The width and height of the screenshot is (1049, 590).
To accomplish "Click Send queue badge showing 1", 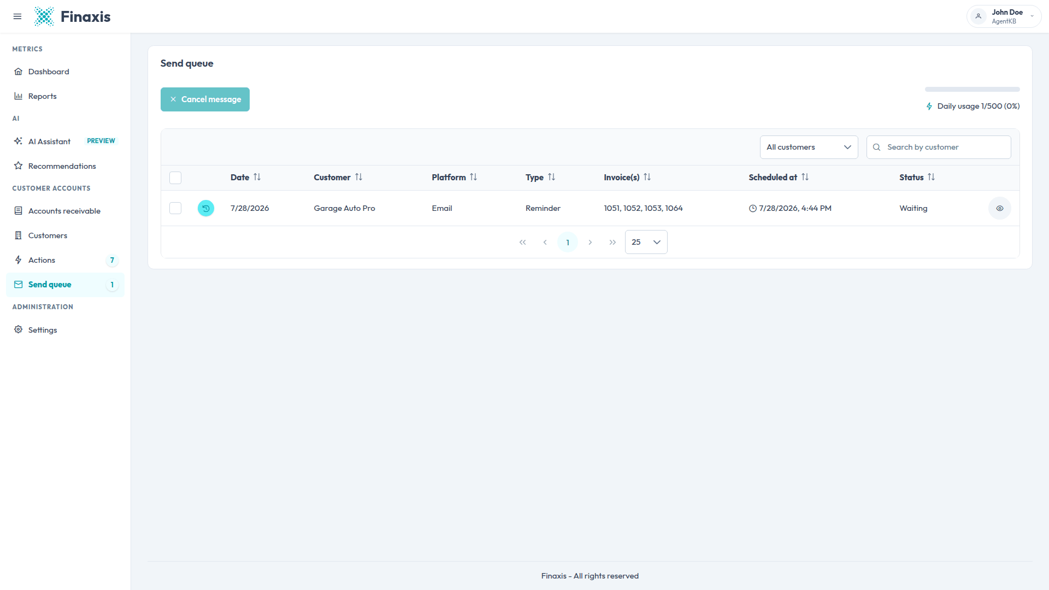I will pyautogui.click(x=112, y=285).
